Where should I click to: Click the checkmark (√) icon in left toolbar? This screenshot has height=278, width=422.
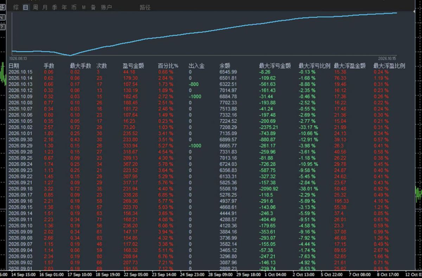(2, 17)
